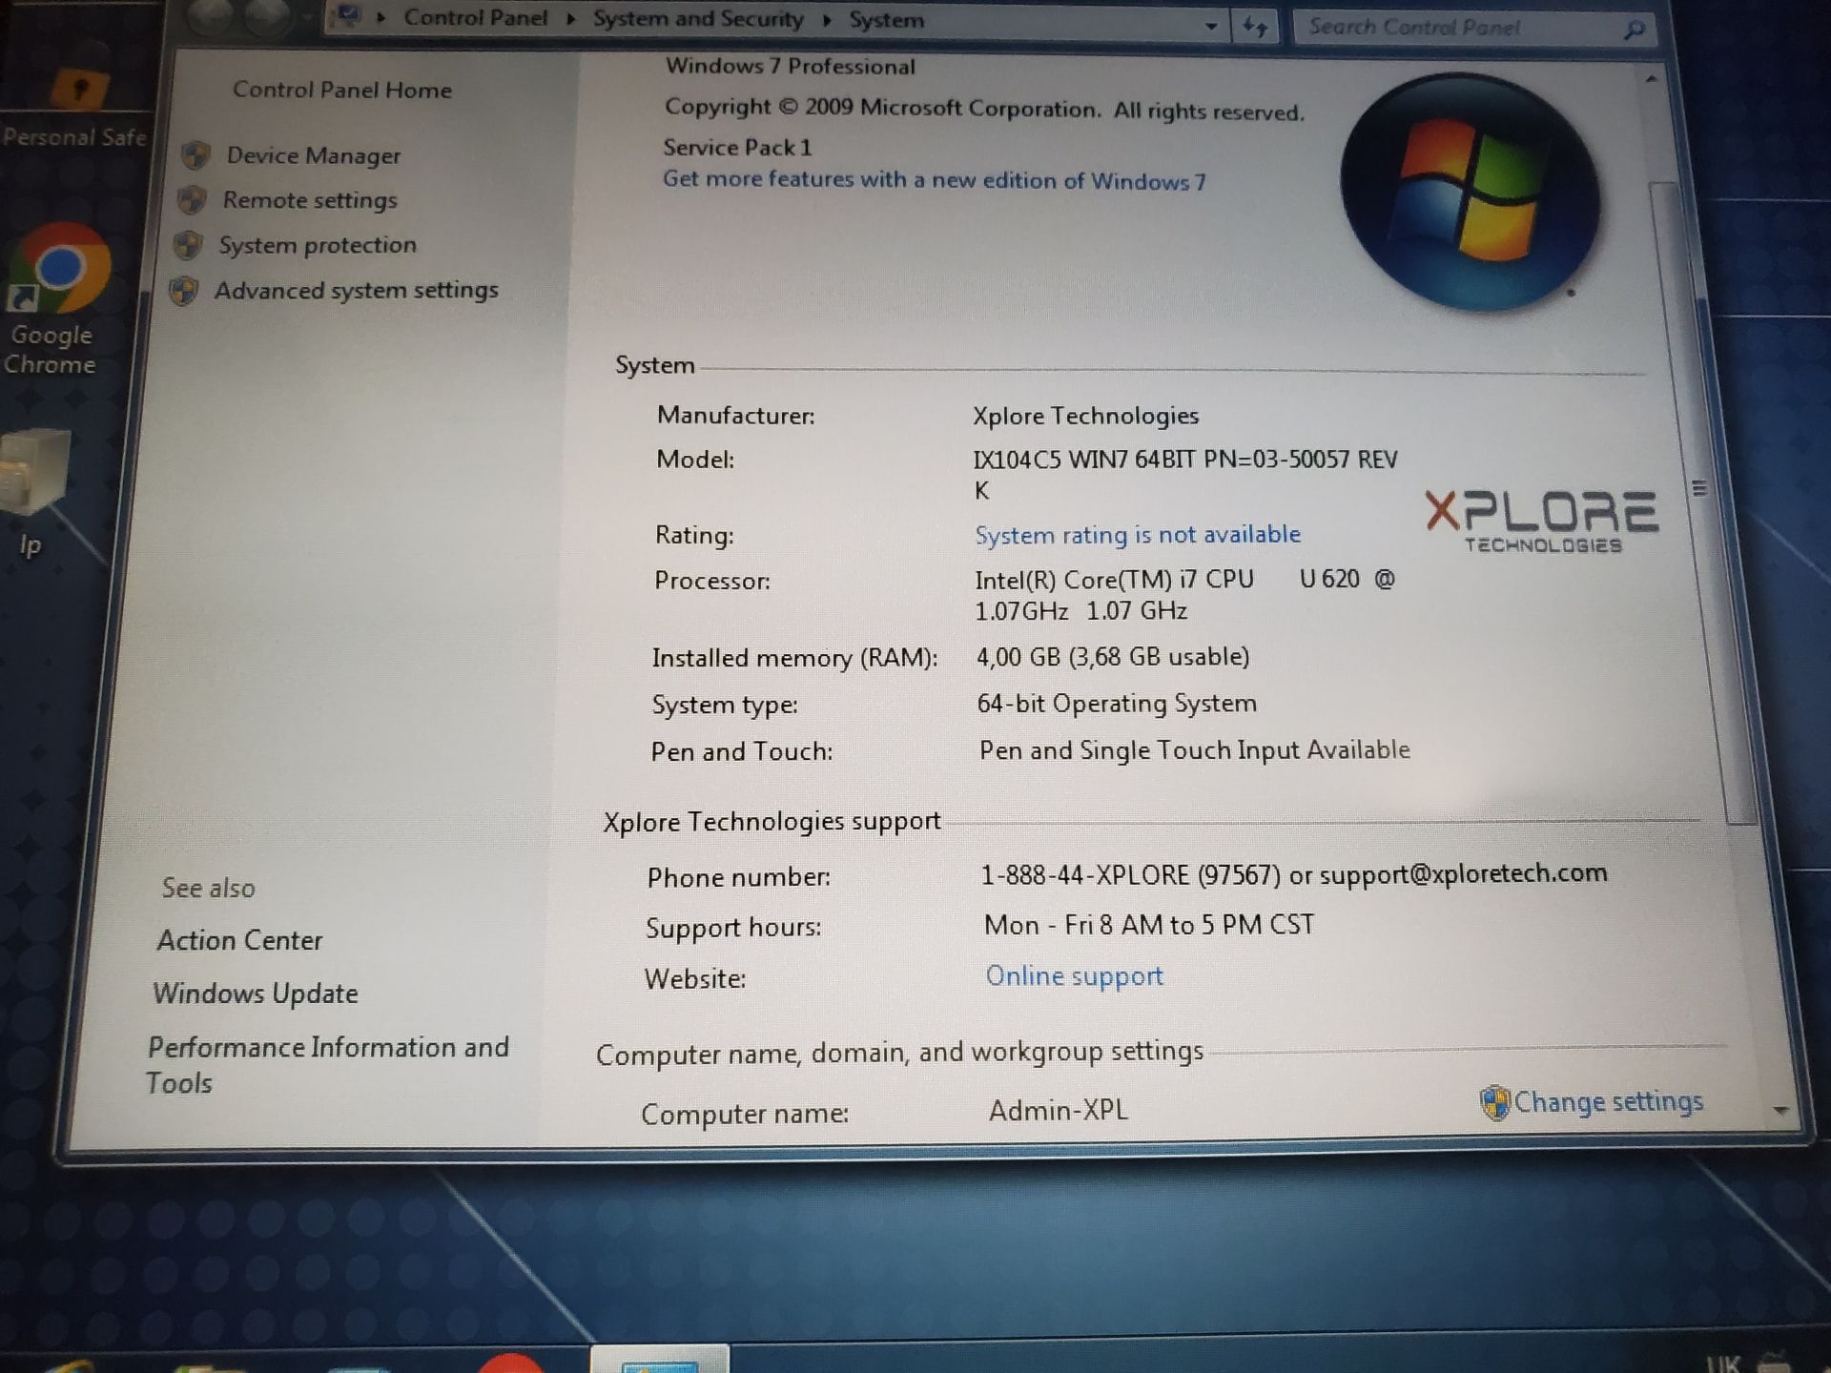
Task: Click the scroll up arrow
Action: 1651,78
